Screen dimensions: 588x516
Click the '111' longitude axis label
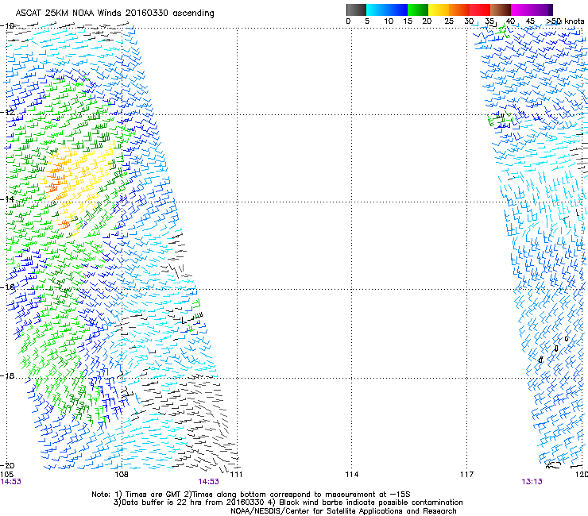[x=236, y=475]
